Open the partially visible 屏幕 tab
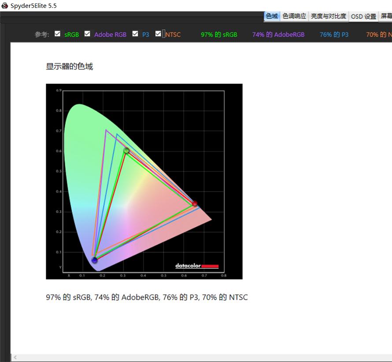 point(386,16)
